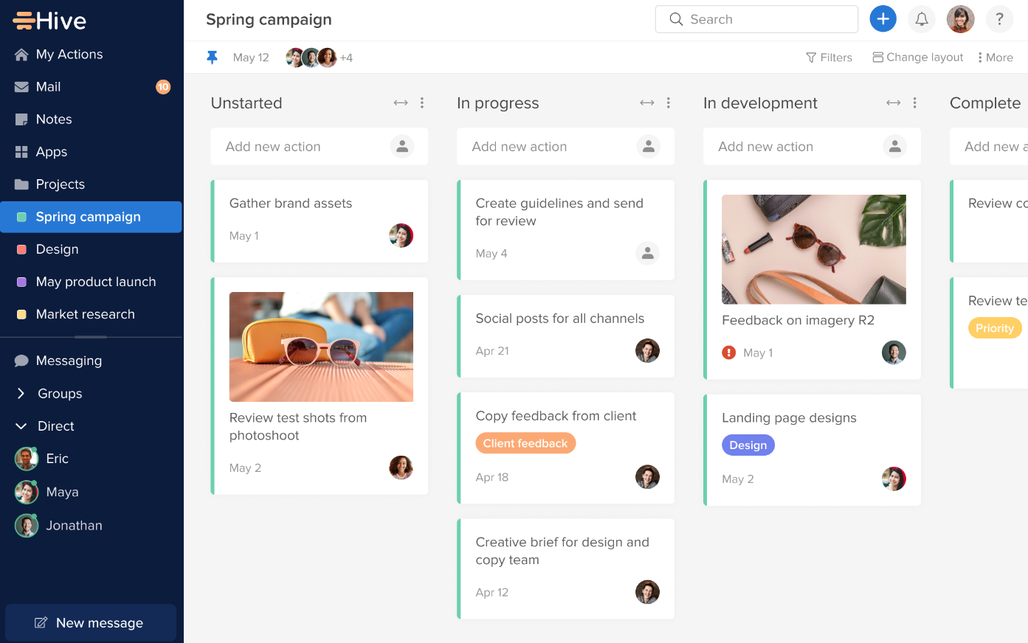
Task: Click the red alert on Feedback on imagery R2
Action: tap(729, 352)
